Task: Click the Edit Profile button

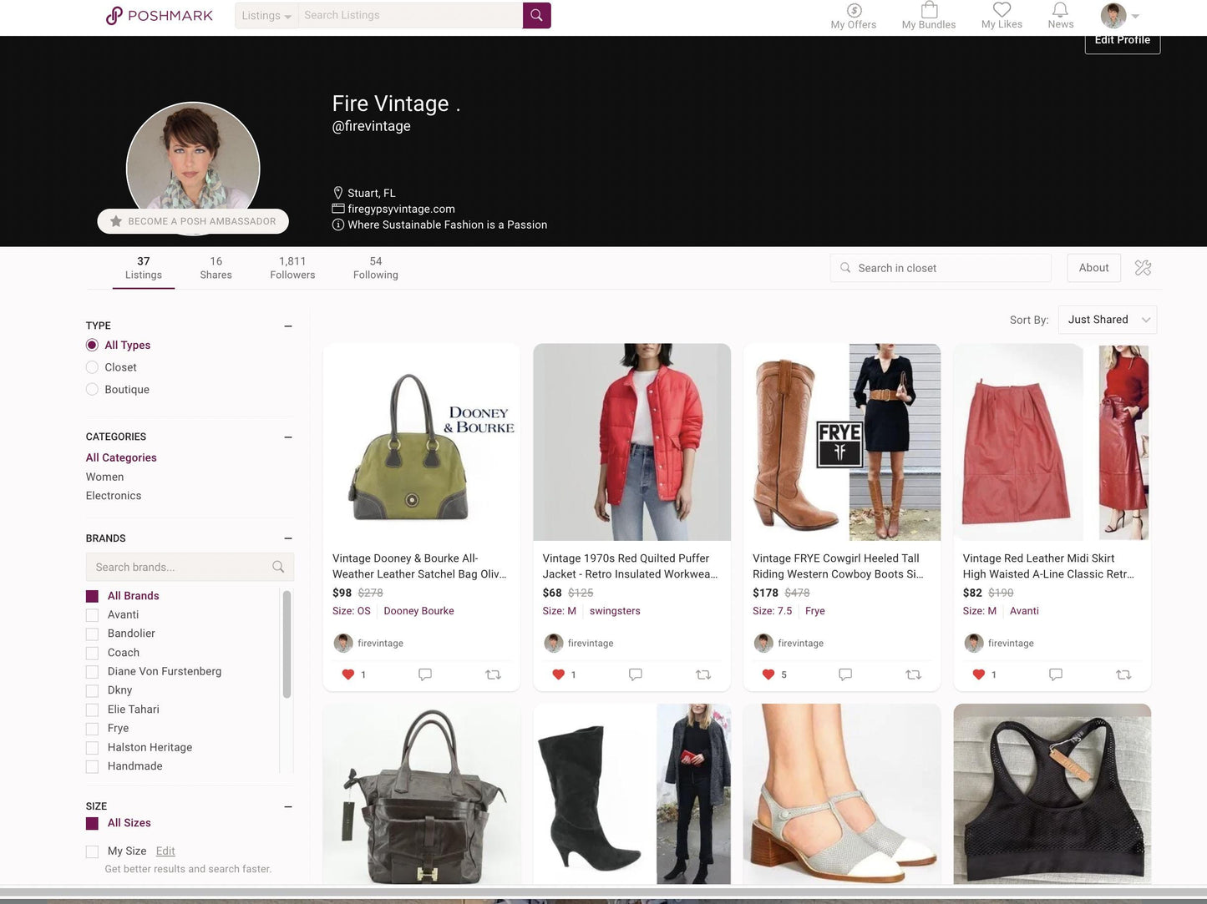Action: pyautogui.click(x=1122, y=39)
